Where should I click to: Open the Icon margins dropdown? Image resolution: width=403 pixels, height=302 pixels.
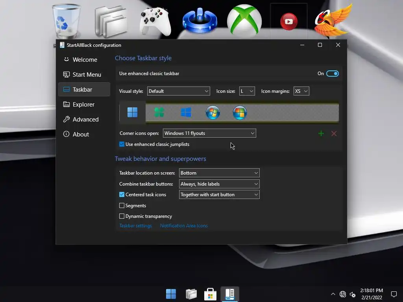click(301, 91)
